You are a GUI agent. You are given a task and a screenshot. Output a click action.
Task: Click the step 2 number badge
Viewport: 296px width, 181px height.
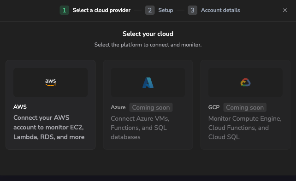tap(150, 10)
